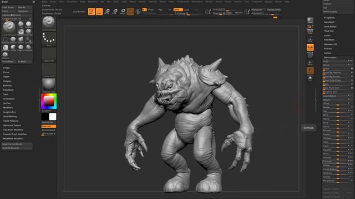Toggle the orange L.Sym shelf icon
Viewport: 355px width, 199px height.
click(310, 48)
